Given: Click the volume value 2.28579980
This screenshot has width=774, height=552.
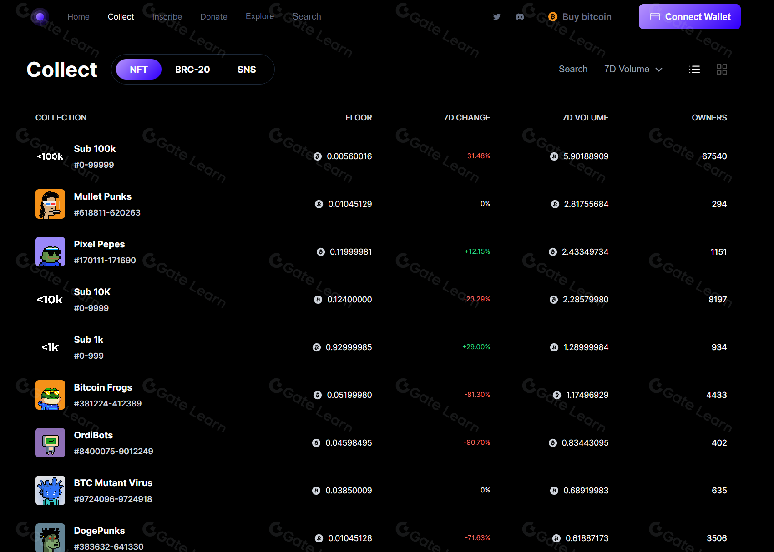Looking at the screenshot, I should 586,300.
